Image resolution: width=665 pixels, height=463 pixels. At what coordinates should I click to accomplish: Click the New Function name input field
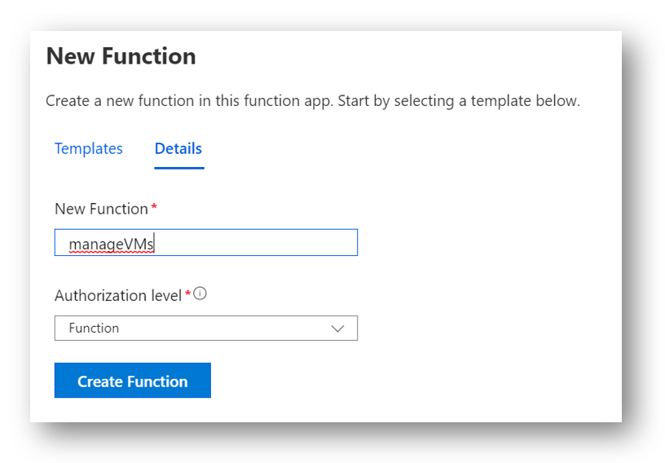(206, 242)
